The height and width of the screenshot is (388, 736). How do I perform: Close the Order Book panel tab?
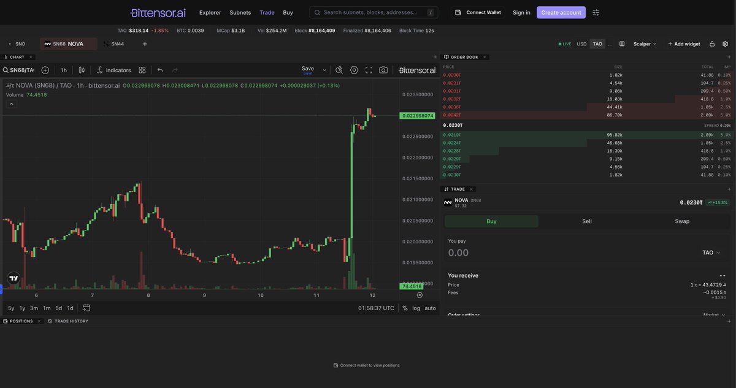(485, 57)
